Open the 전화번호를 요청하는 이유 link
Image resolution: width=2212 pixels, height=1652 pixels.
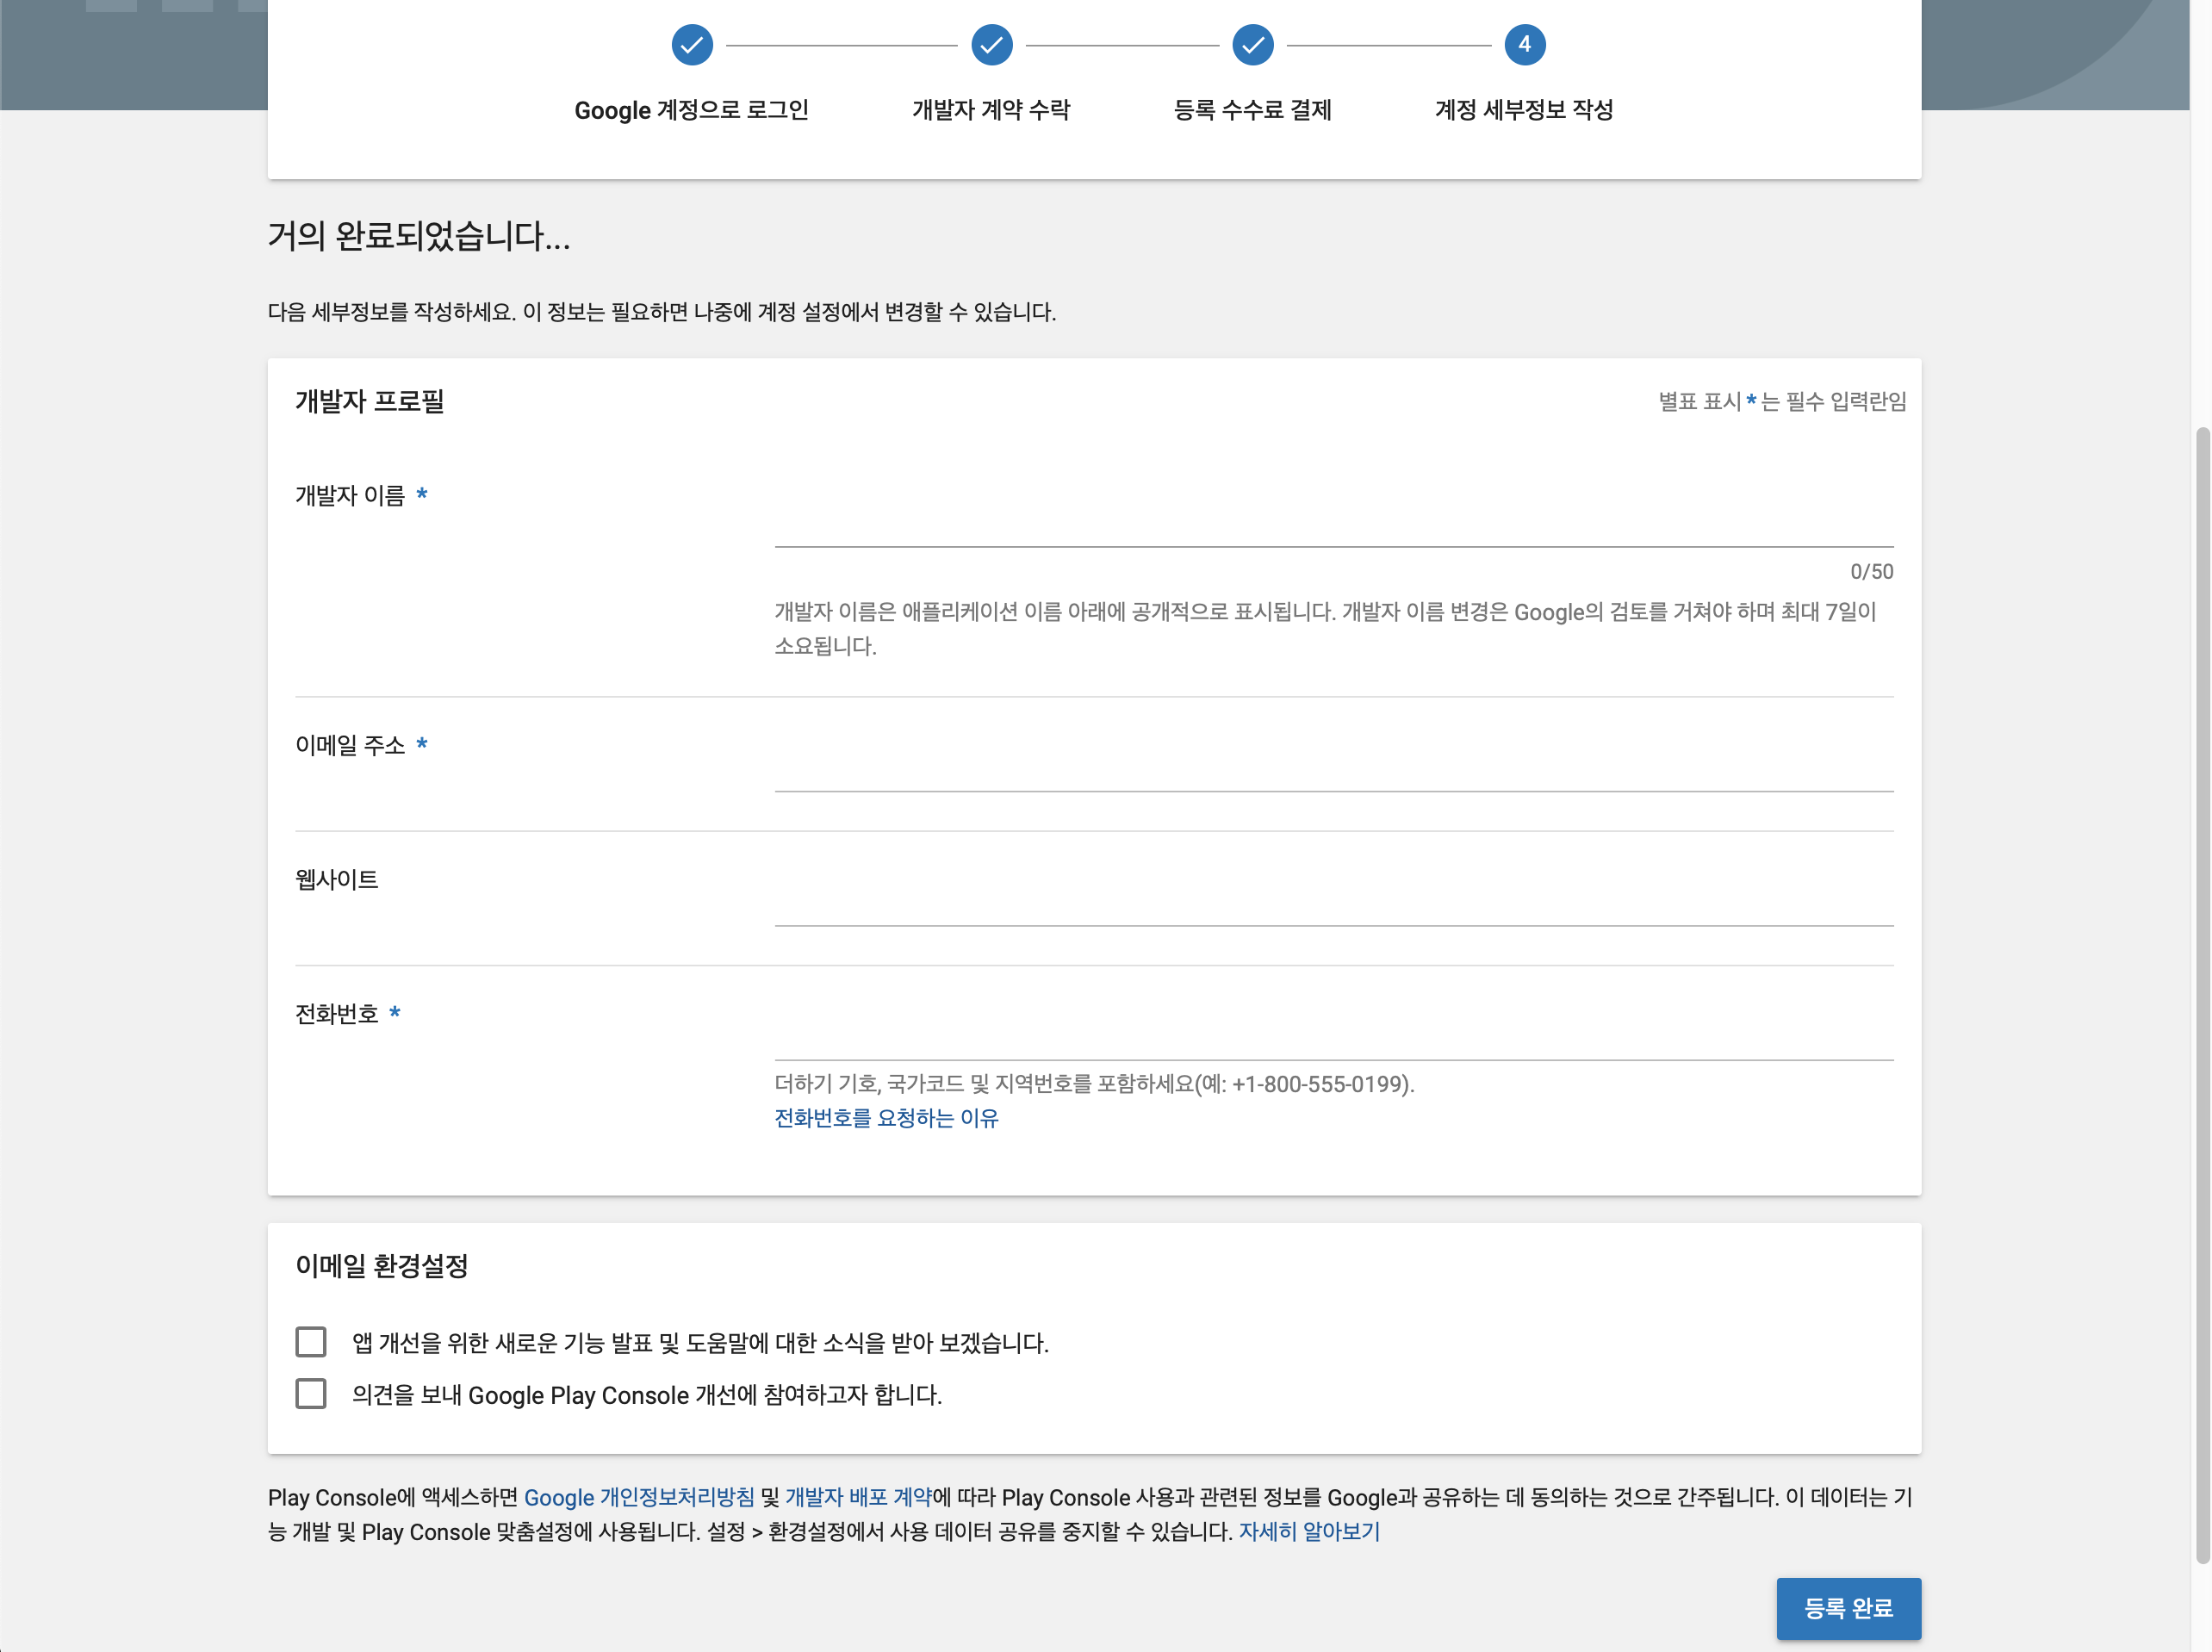[x=886, y=1118]
